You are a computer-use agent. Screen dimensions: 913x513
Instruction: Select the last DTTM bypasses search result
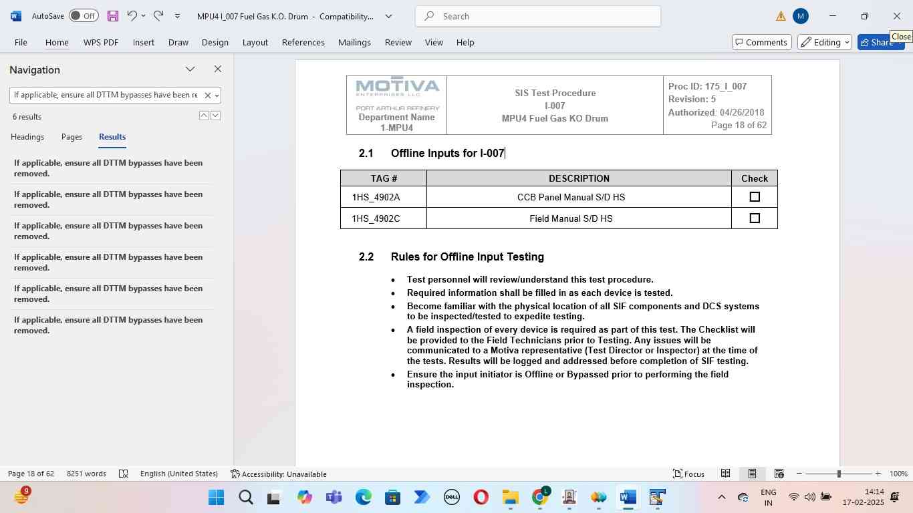tap(111, 325)
